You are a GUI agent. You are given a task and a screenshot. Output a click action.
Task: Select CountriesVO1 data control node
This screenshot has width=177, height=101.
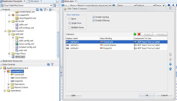(17, 71)
